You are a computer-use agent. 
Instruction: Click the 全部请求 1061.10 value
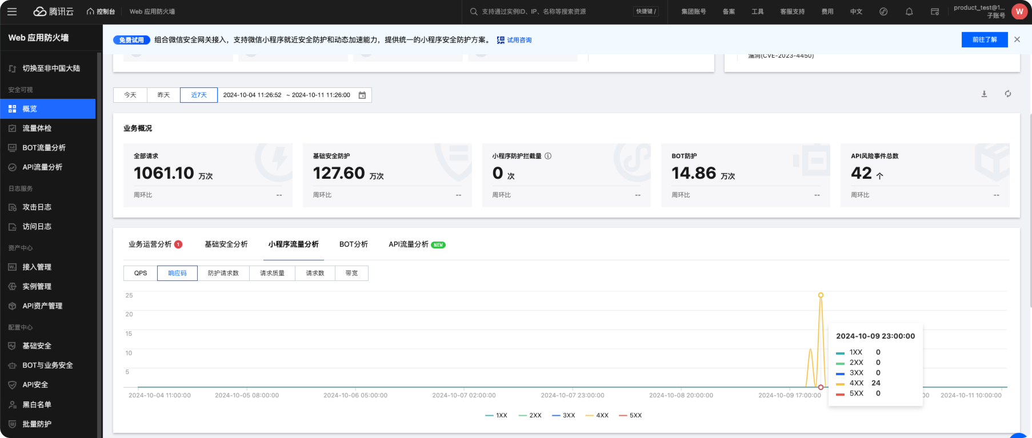click(164, 173)
